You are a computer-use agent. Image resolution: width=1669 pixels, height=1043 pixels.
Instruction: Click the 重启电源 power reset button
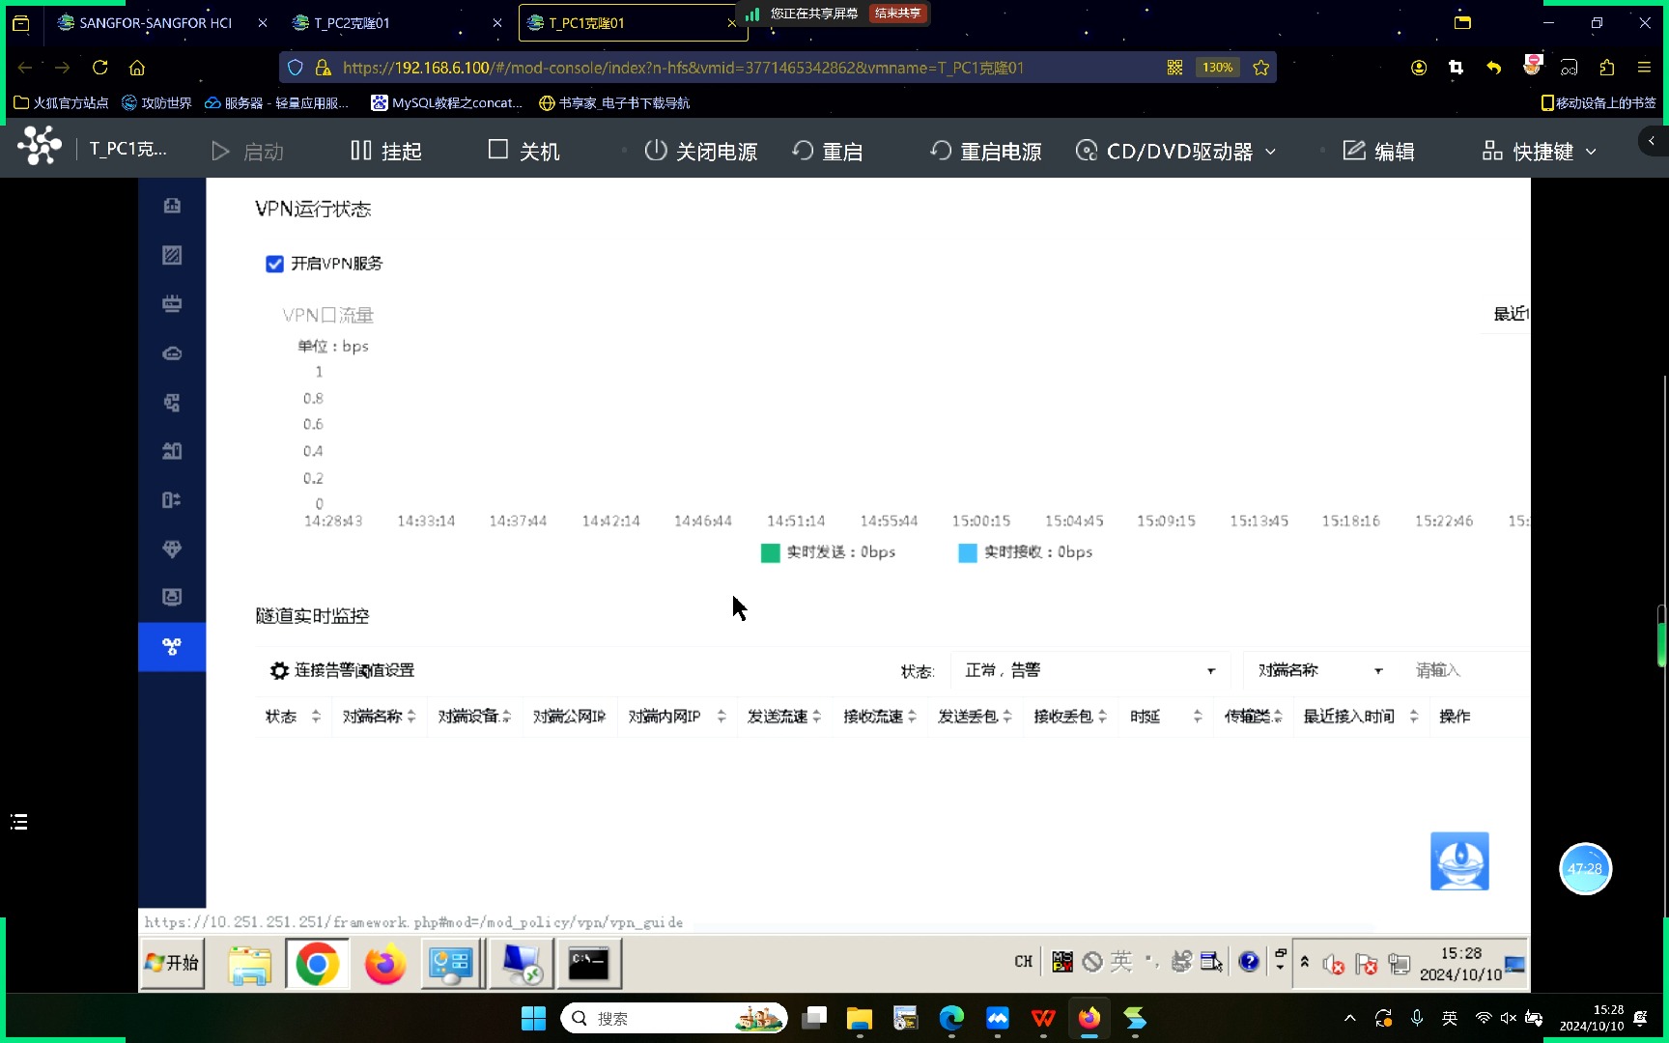[x=985, y=152]
